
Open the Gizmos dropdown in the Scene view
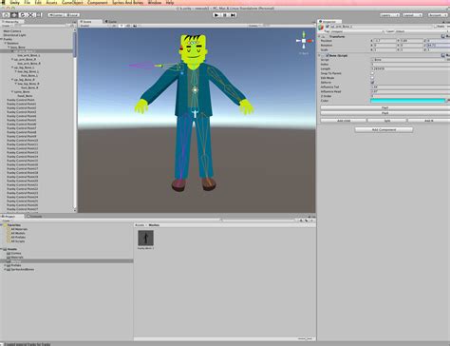pos(254,26)
